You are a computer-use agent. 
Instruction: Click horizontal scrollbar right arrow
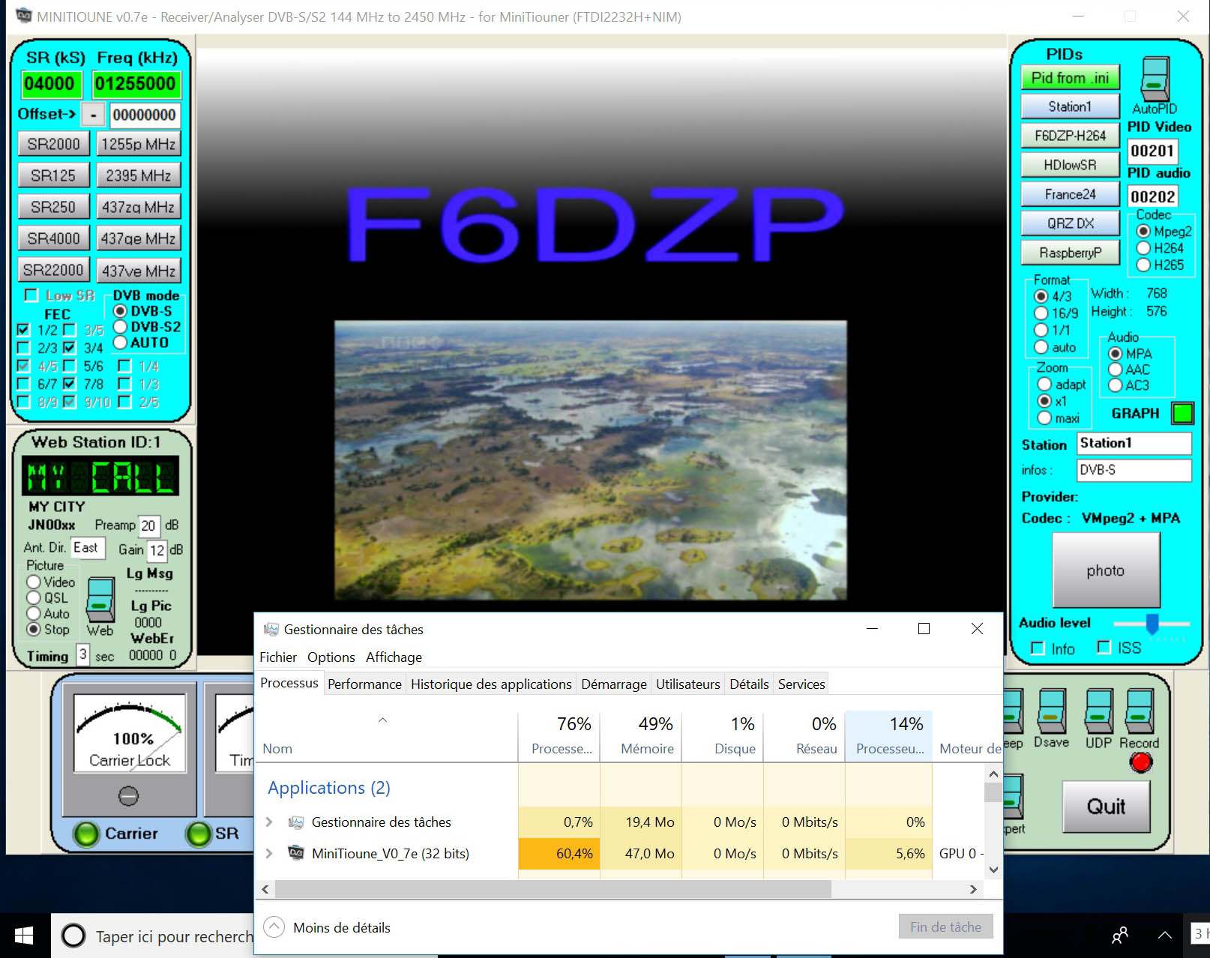tap(973, 889)
